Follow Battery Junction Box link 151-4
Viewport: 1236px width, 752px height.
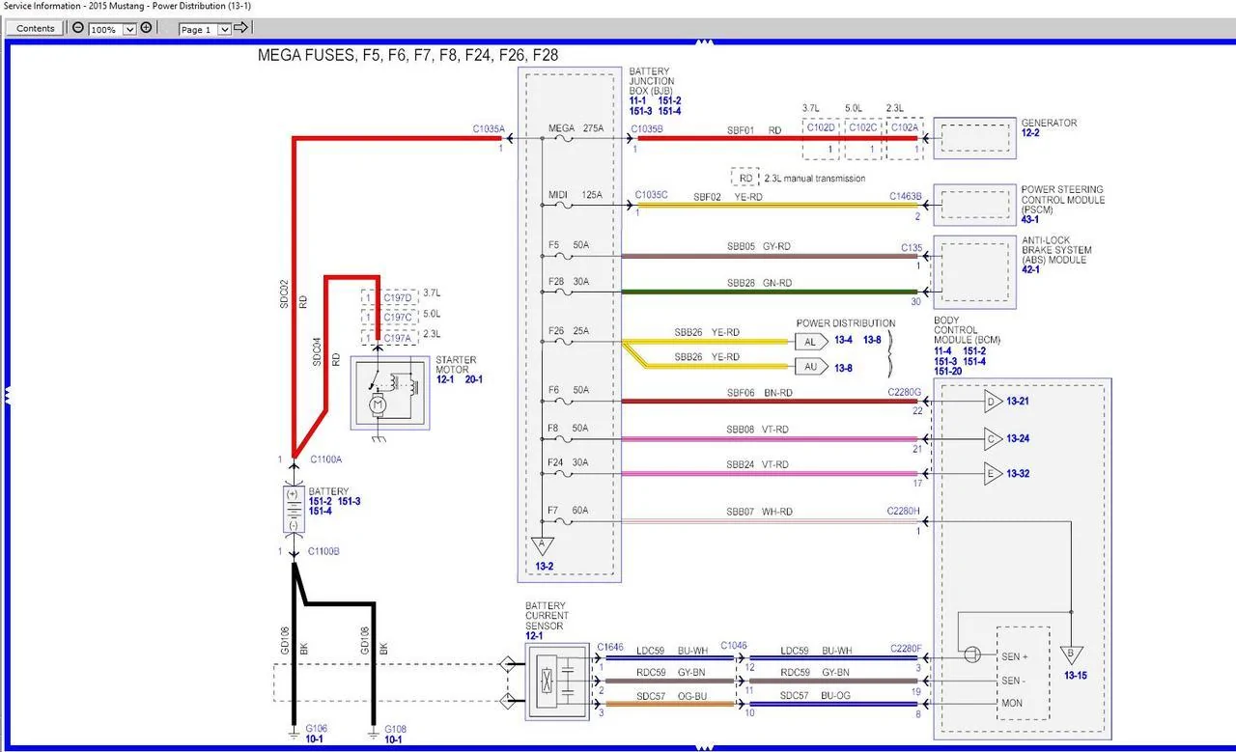[670, 111]
